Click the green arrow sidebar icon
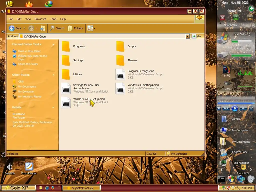 pyautogui.click(x=251, y=8)
